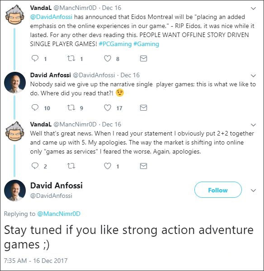Like David Anfossi's tweet with 17 likes
264x271 pixels.
pos(108,107)
